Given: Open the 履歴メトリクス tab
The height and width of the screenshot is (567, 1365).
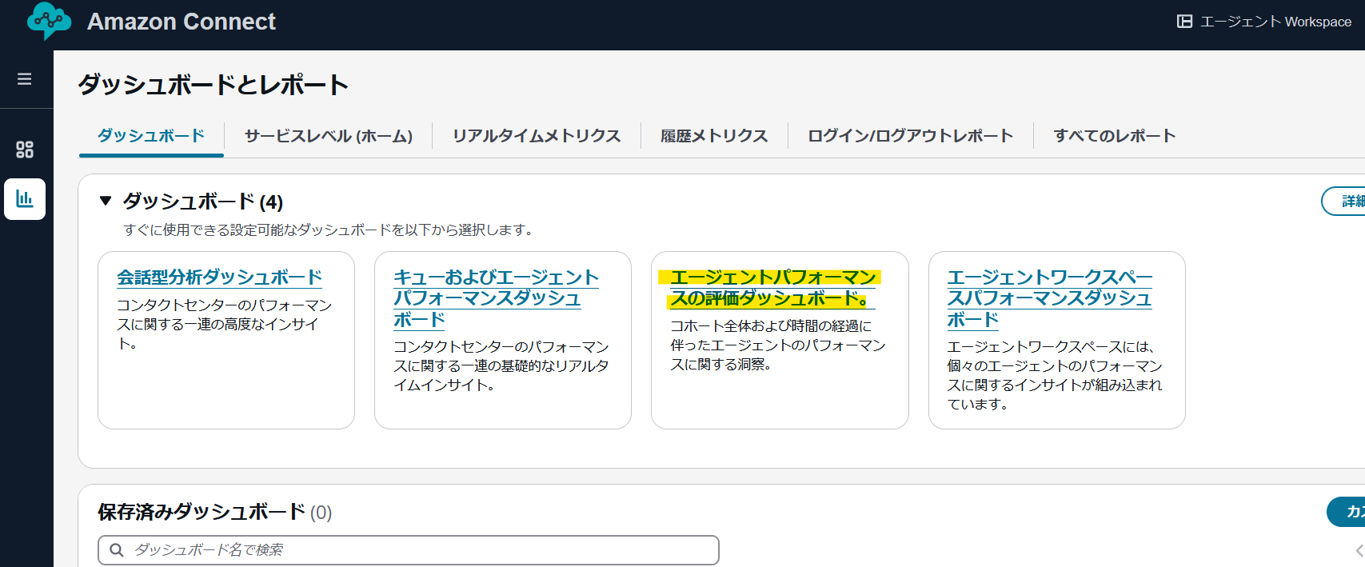Looking at the screenshot, I should pyautogui.click(x=714, y=136).
